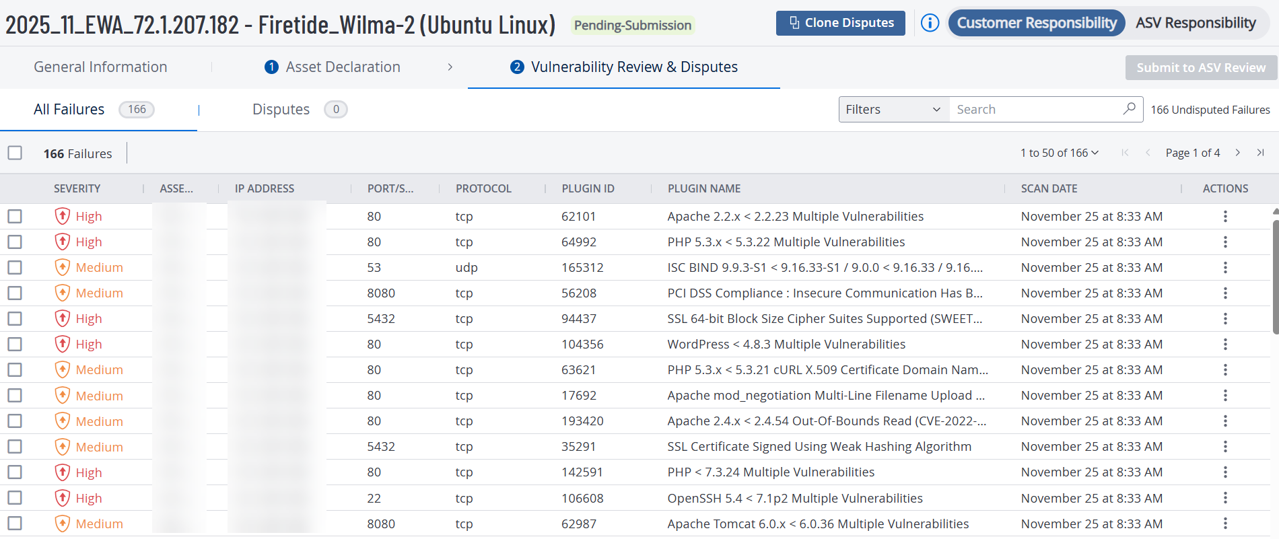The image size is (1279, 539).
Task: Click High severity shield icon for plugin 62101
Action: click(x=63, y=216)
